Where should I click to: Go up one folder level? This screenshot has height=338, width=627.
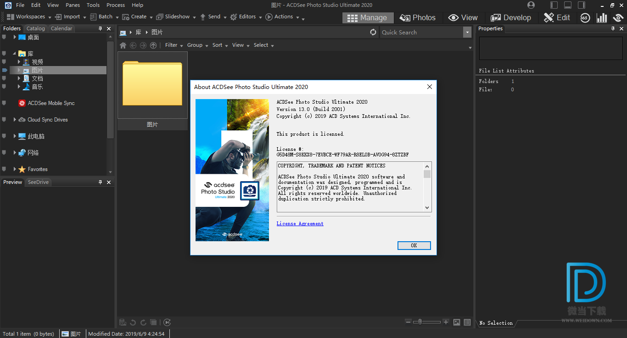153,45
